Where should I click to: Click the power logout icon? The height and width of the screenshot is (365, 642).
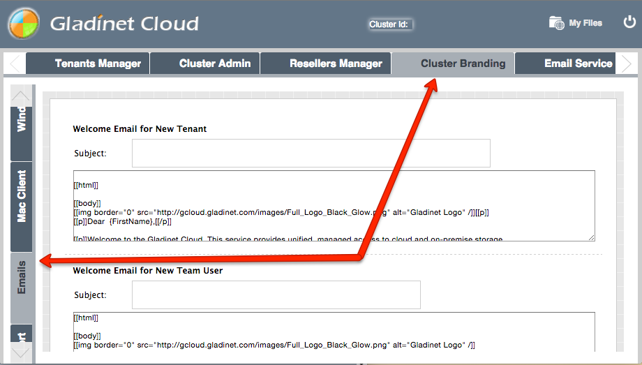pos(629,22)
